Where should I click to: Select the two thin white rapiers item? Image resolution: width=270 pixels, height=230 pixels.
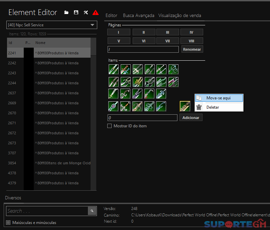[161, 69]
